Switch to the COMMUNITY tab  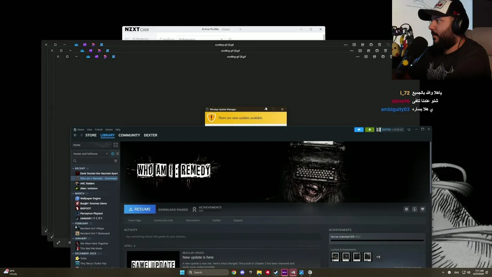(129, 135)
